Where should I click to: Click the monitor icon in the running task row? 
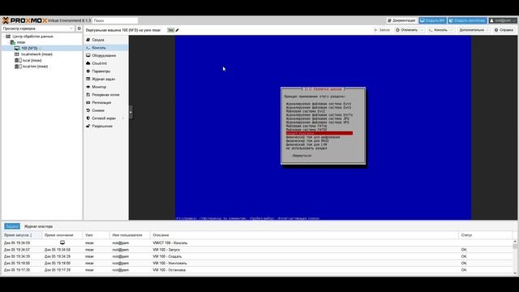(x=62, y=243)
